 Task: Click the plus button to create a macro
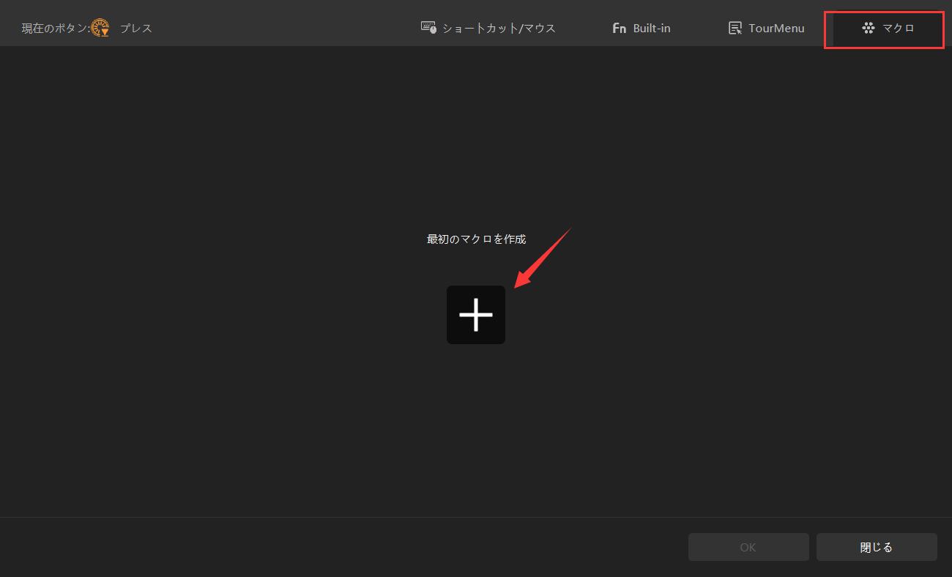tap(476, 315)
